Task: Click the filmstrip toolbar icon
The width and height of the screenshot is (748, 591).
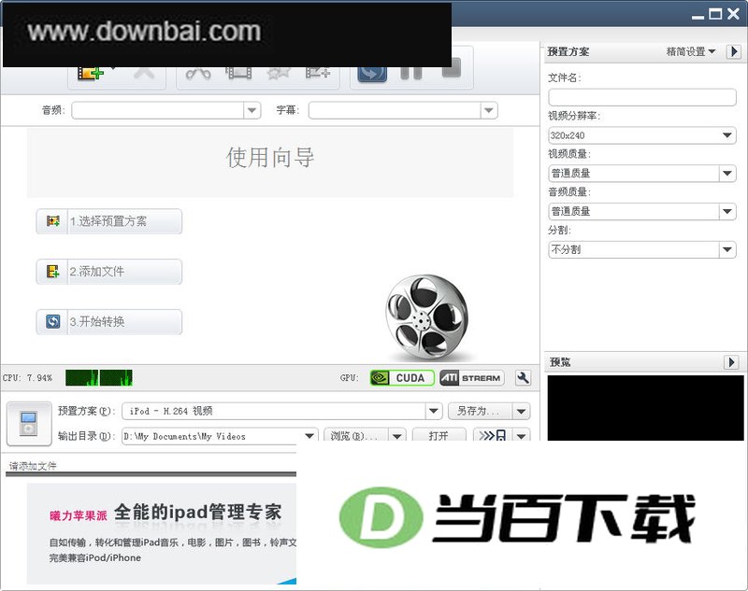Action: (x=238, y=74)
